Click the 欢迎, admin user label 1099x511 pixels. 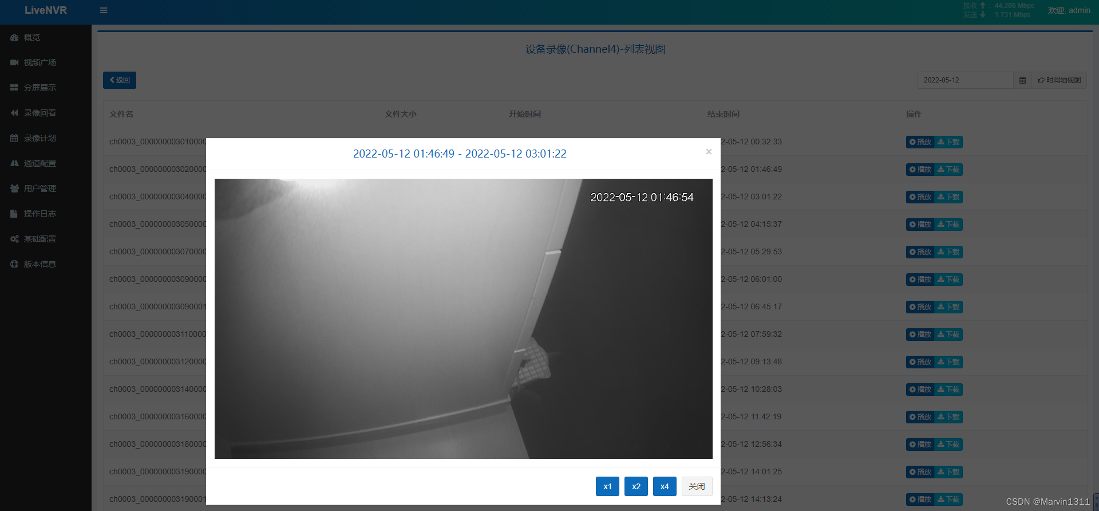pos(1069,10)
